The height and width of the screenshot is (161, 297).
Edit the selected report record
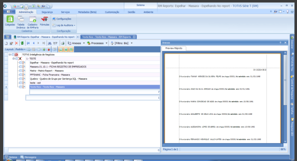pos(11,43)
